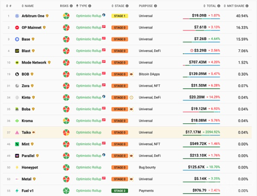Screen dimensions: 257x196
Task: Open Mint project logo icon
Action: tap(17, 144)
